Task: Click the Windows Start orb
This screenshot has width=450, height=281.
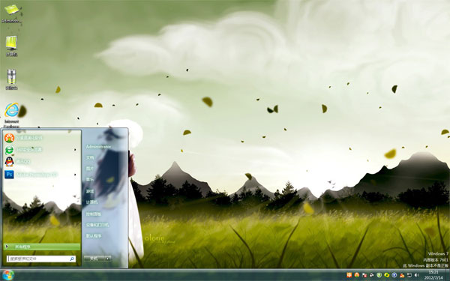Action: pyautogui.click(x=7, y=275)
